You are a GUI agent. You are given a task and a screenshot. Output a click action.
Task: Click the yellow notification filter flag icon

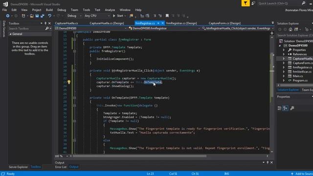pos(246,3)
